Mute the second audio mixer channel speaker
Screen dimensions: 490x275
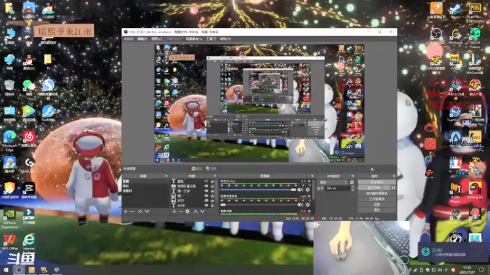(x=300, y=205)
